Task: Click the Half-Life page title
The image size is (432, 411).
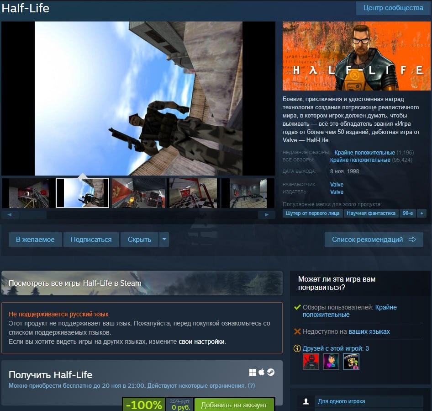Action: [x=26, y=8]
